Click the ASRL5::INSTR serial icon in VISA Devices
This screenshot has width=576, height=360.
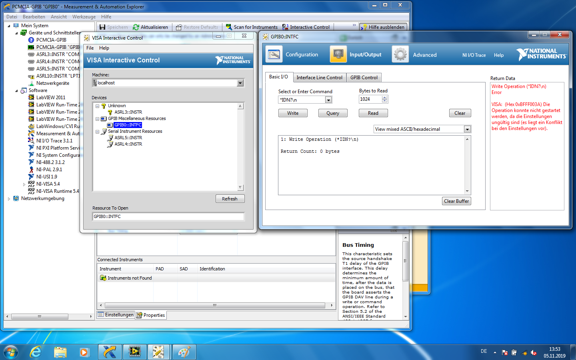point(110,138)
